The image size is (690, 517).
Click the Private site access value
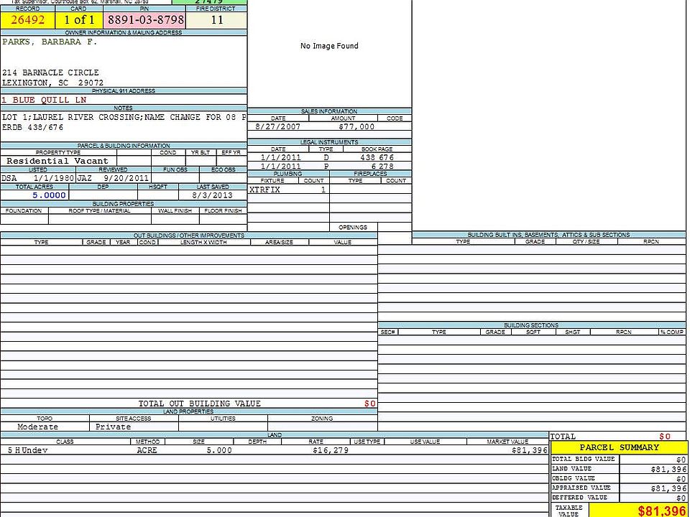(113, 427)
